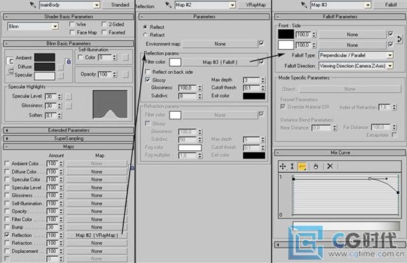Viewport: 407px width, 263px height.
Task: Enable Bump map checkbox
Action: (x=7, y=227)
